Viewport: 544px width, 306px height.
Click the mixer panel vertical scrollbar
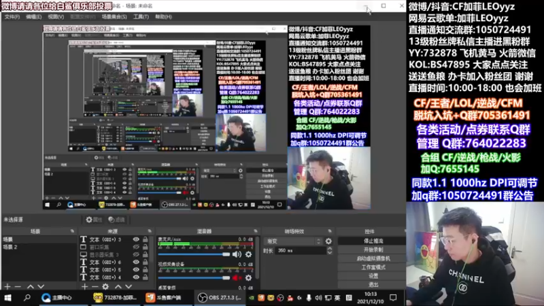coord(257,258)
